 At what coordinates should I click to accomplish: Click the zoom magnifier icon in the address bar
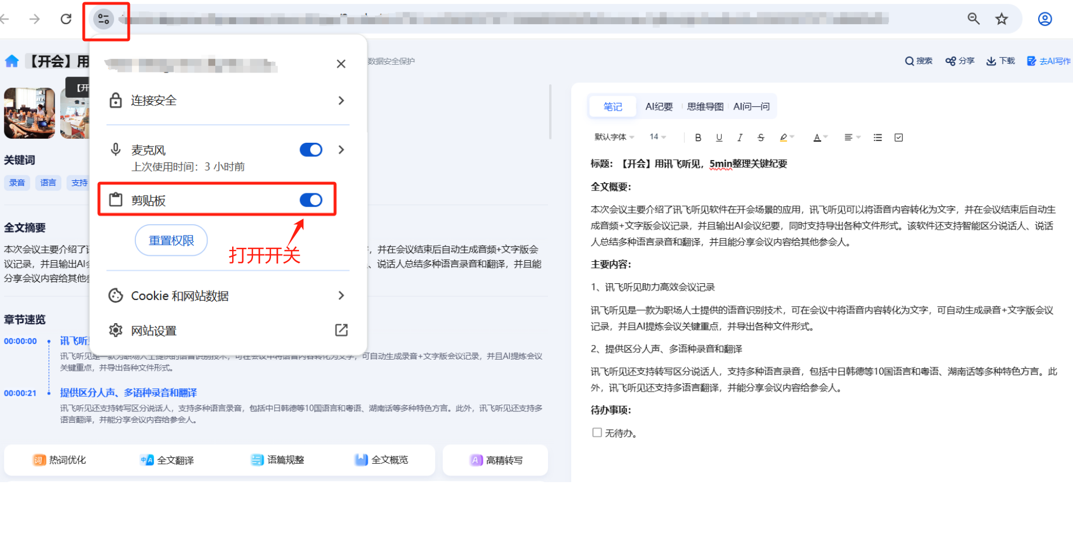pyautogui.click(x=974, y=19)
